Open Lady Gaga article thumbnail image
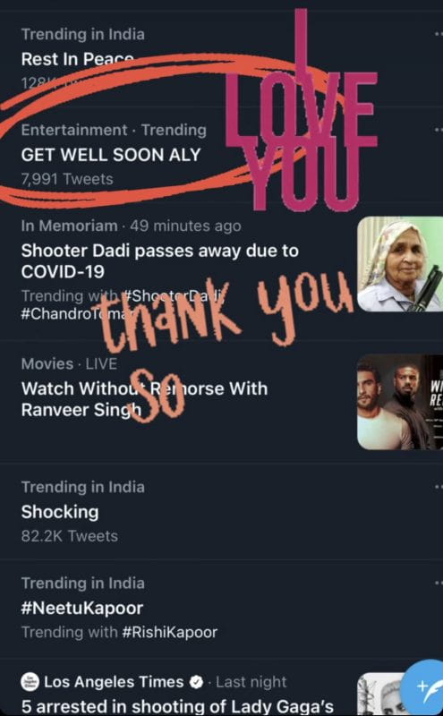Screen dimensions: 443x716 pyautogui.click(x=380, y=695)
